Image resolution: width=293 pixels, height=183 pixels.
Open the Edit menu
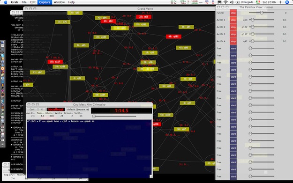click(x=33, y=2)
